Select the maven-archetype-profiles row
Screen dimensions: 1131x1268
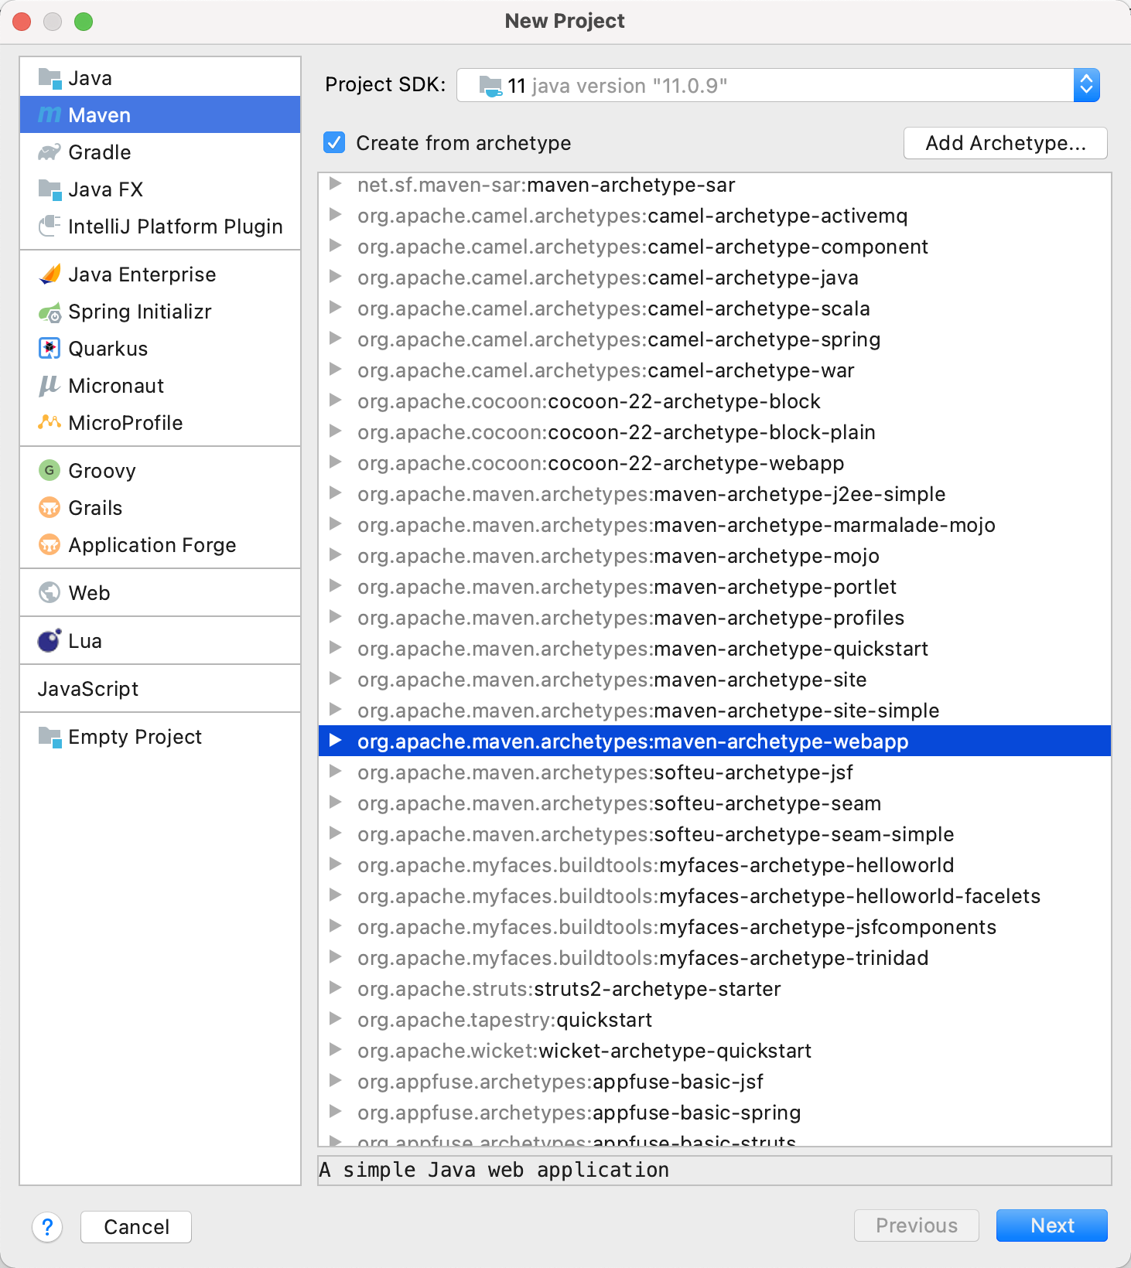tap(715, 618)
